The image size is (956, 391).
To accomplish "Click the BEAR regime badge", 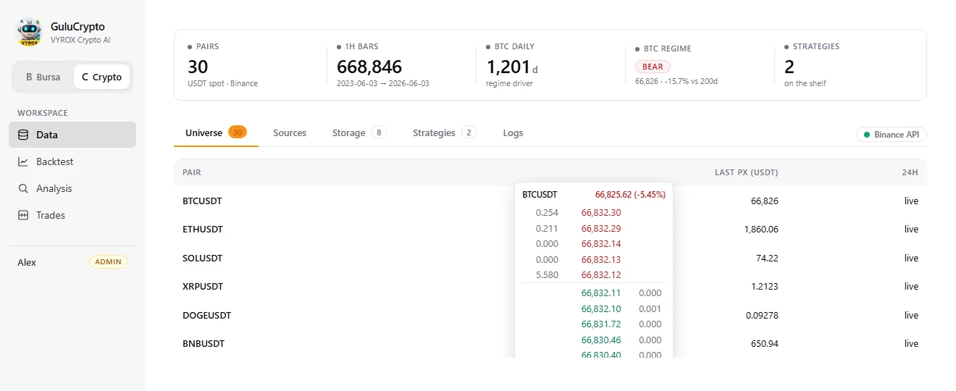I will 653,67.
